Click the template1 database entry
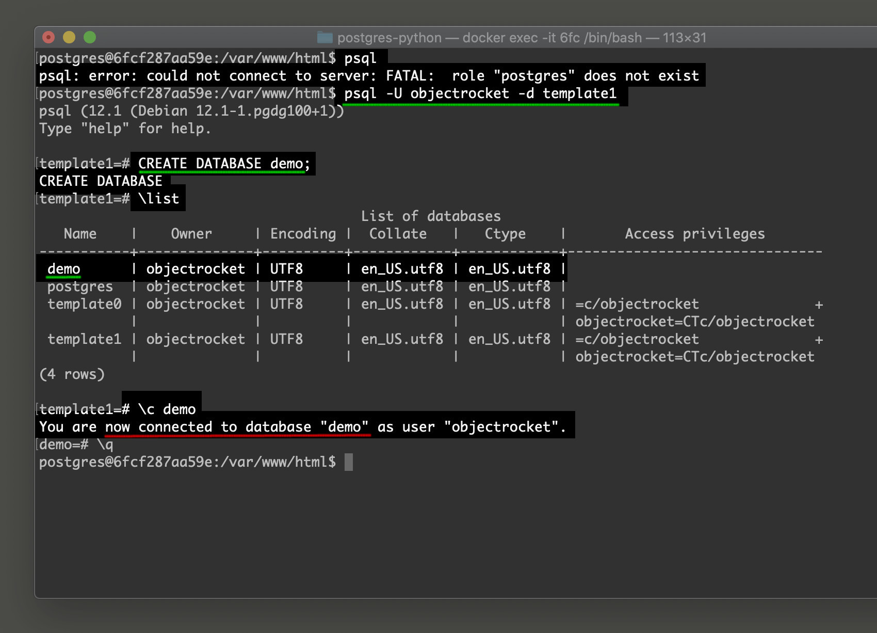Viewport: 877px width, 633px height. click(x=86, y=339)
